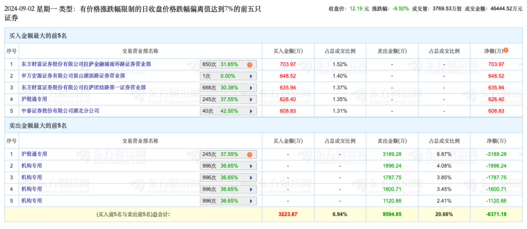Open 东方财富证券拉萨团结路第一证券营业部 link
Image resolution: width=527 pixels, height=229 pixels.
pos(83,87)
